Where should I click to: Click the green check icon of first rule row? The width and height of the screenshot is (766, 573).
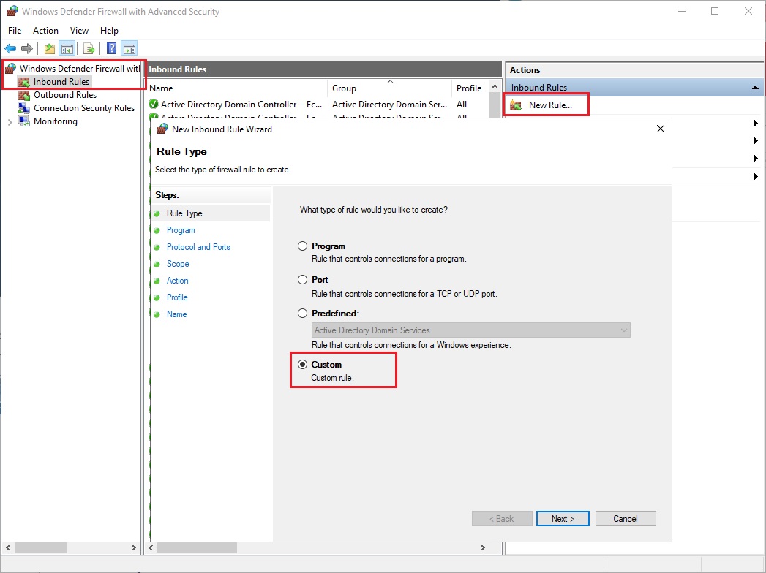tap(154, 104)
